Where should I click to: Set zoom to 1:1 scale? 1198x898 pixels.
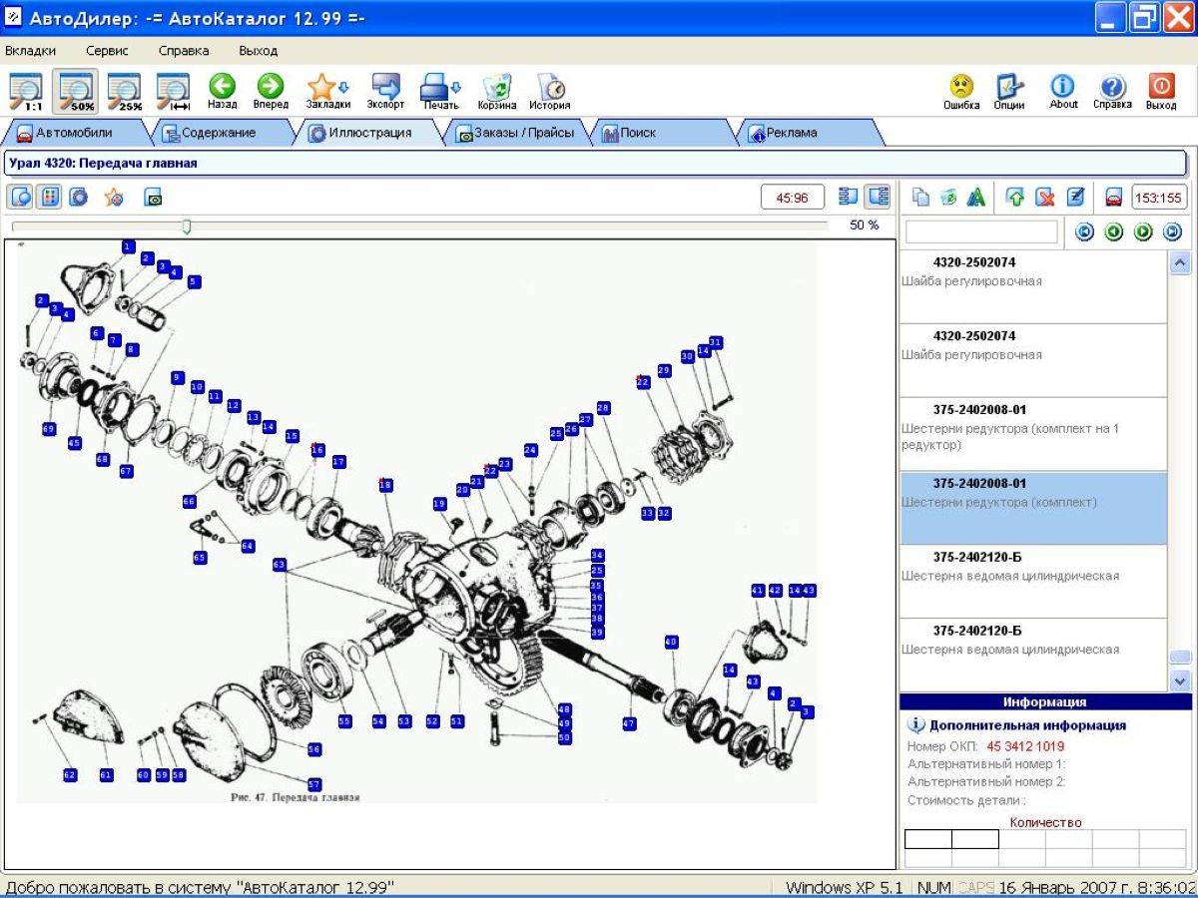(x=26, y=91)
